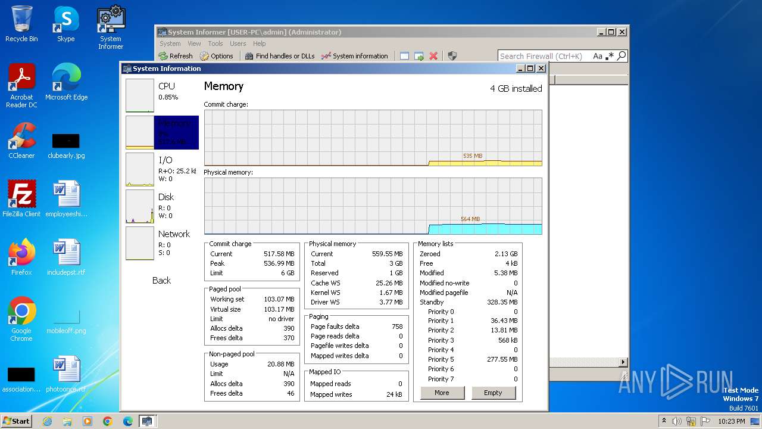The width and height of the screenshot is (762, 429).
Task: Open Google Chrome desktop icon
Action: [x=21, y=319]
